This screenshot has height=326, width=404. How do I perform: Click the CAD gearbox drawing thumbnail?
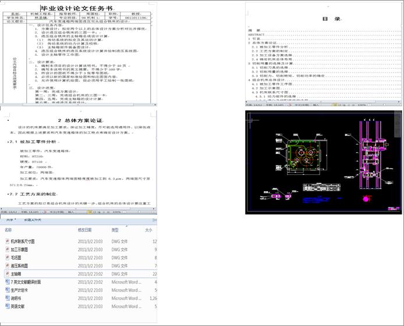(324, 162)
